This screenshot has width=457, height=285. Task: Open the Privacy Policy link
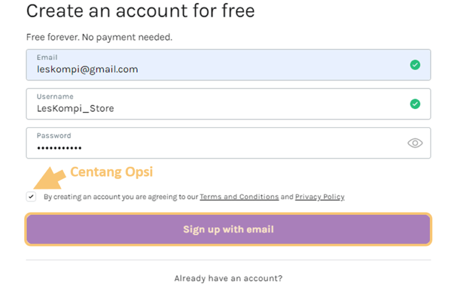[320, 197]
